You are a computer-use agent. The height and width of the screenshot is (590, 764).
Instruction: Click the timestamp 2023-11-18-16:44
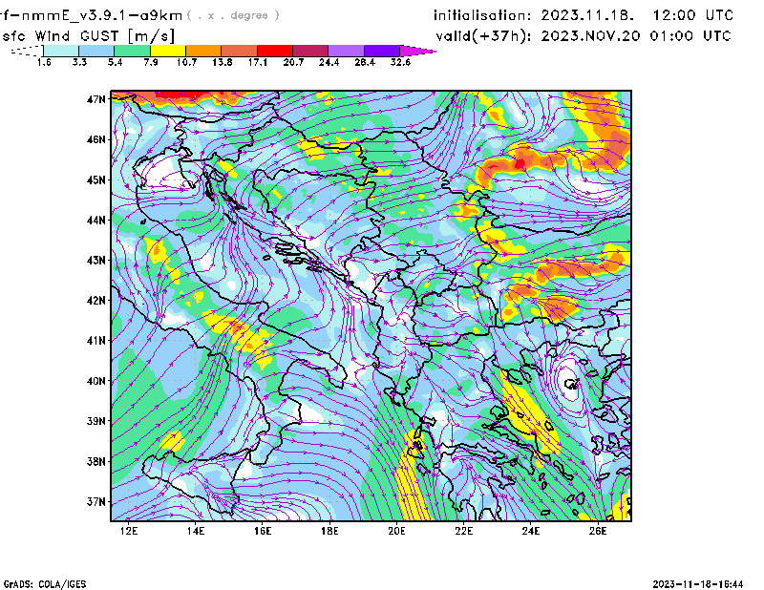pyautogui.click(x=698, y=584)
